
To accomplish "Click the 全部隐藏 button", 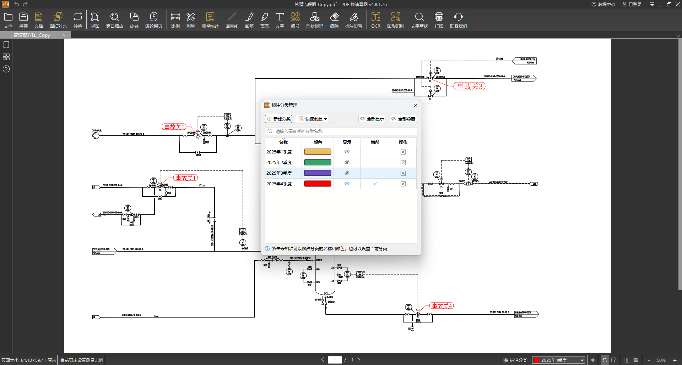I will tap(403, 119).
